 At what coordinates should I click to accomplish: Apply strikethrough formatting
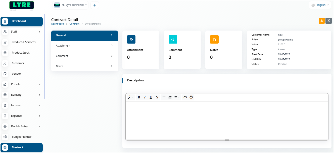point(157,97)
